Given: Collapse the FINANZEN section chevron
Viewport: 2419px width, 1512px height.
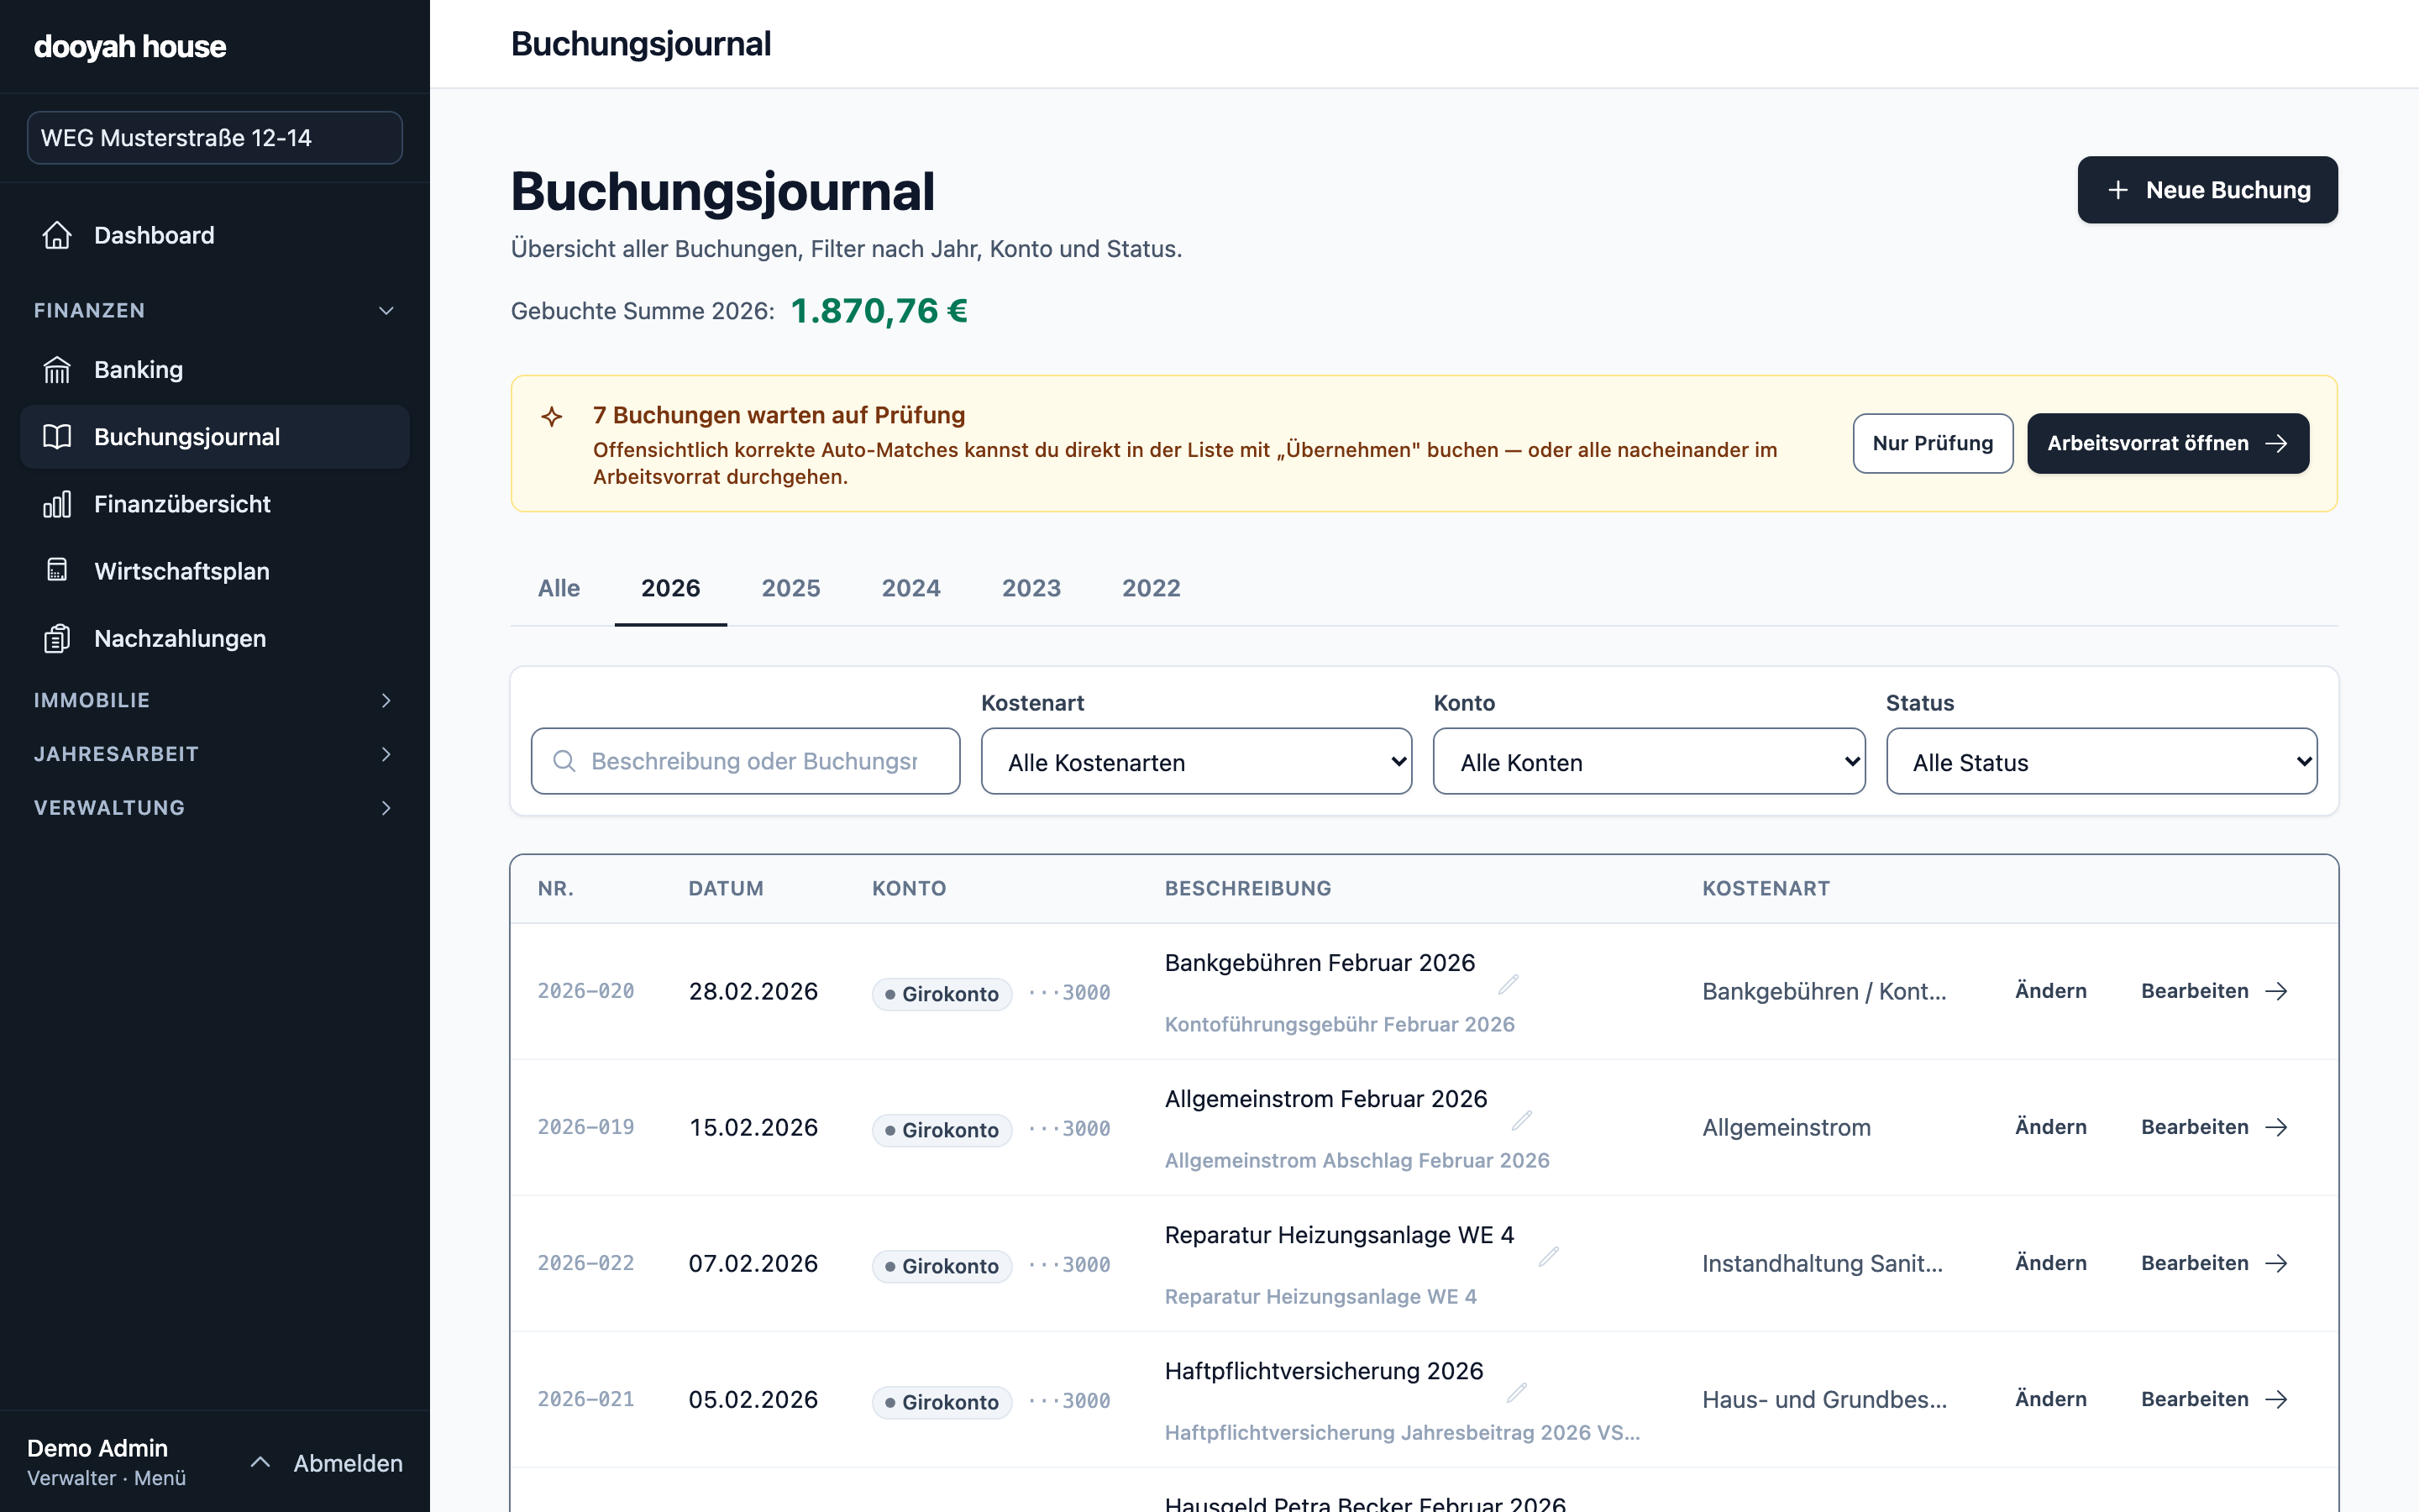Looking at the screenshot, I should (x=386, y=311).
